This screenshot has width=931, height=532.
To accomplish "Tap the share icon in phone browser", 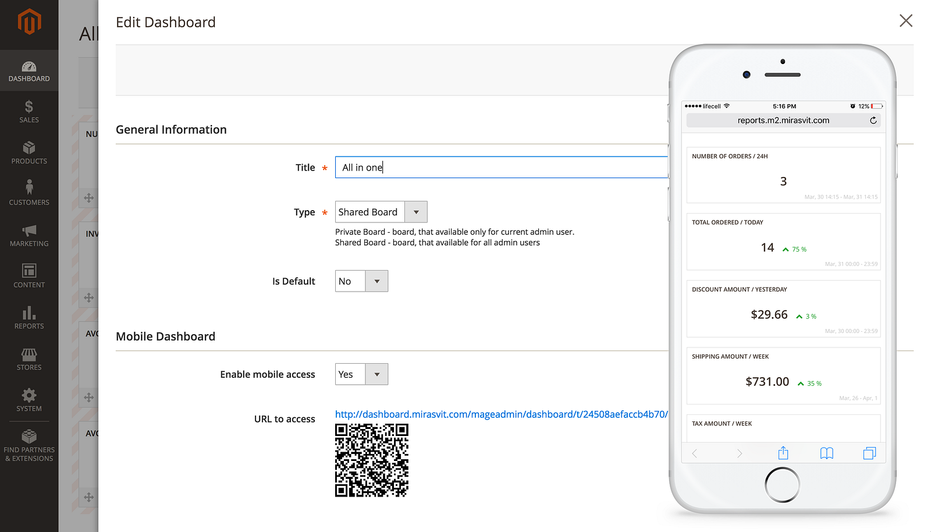I will [783, 453].
